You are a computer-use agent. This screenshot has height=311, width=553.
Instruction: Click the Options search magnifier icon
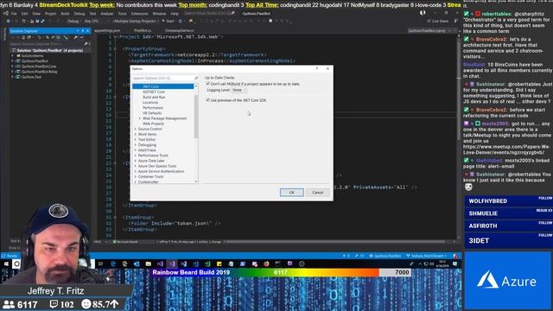[196, 78]
